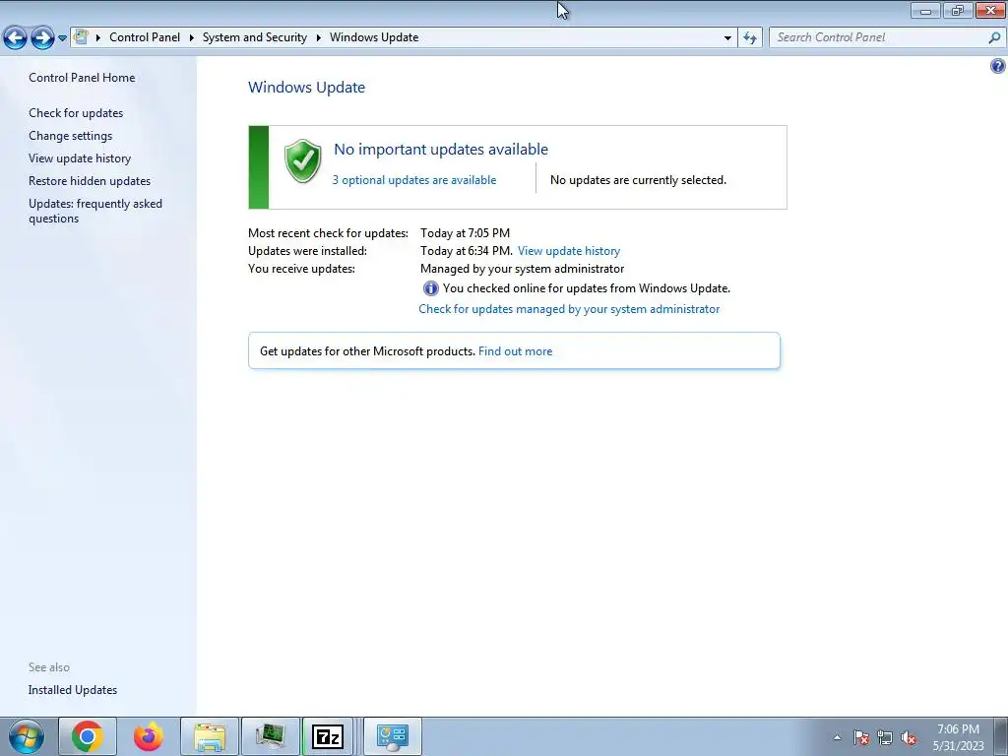
Task: Go back with the Back arrow button
Action: click(x=16, y=37)
